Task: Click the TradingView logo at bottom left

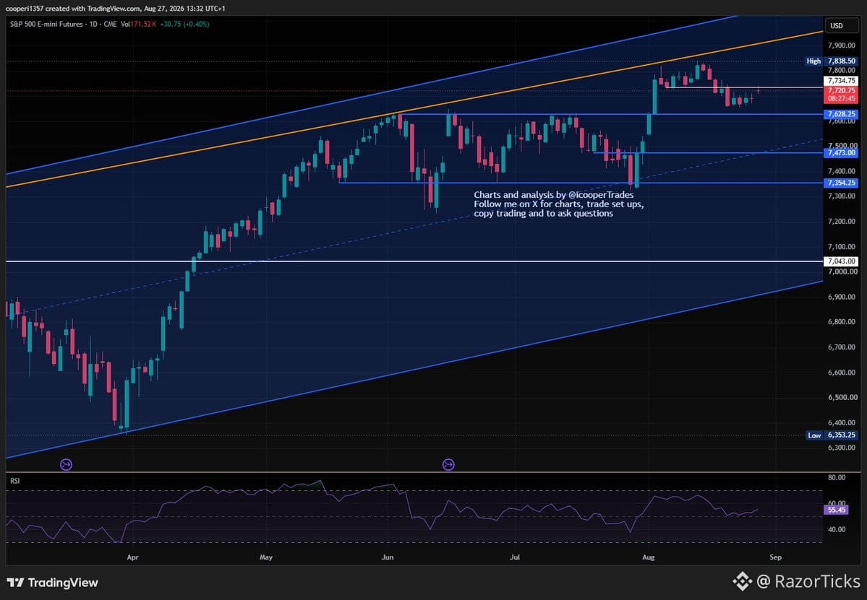Action: [52, 583]
